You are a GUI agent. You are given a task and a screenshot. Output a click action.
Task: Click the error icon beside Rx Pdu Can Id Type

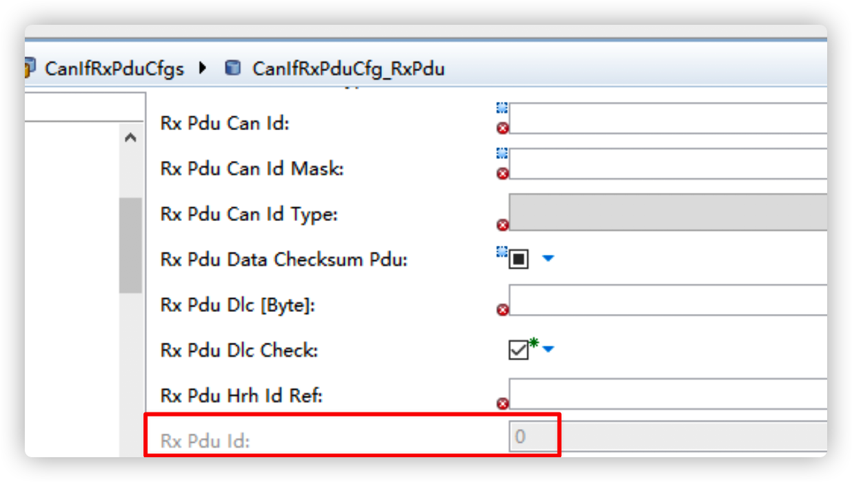click(x=503, y=224)
